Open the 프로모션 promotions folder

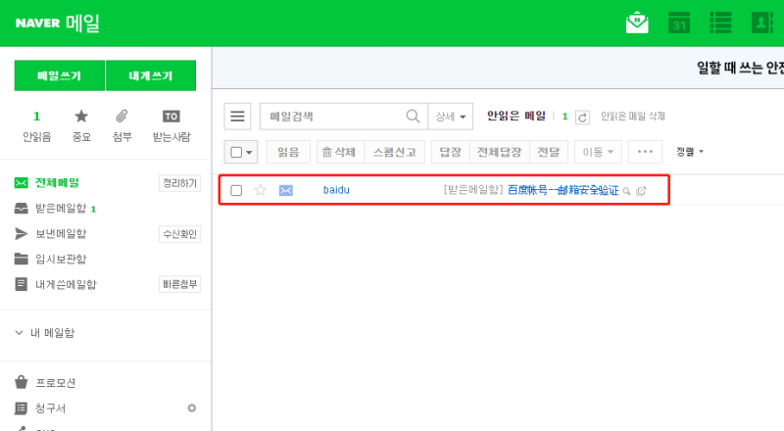[x=55, y=383]
